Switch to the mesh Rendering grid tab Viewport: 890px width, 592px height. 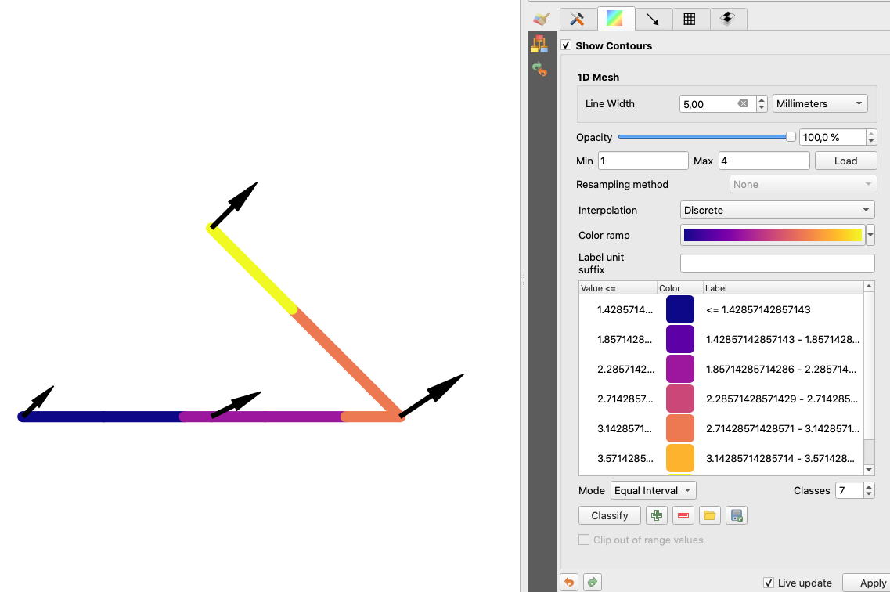pyautogui.click(x=690, y=19)
